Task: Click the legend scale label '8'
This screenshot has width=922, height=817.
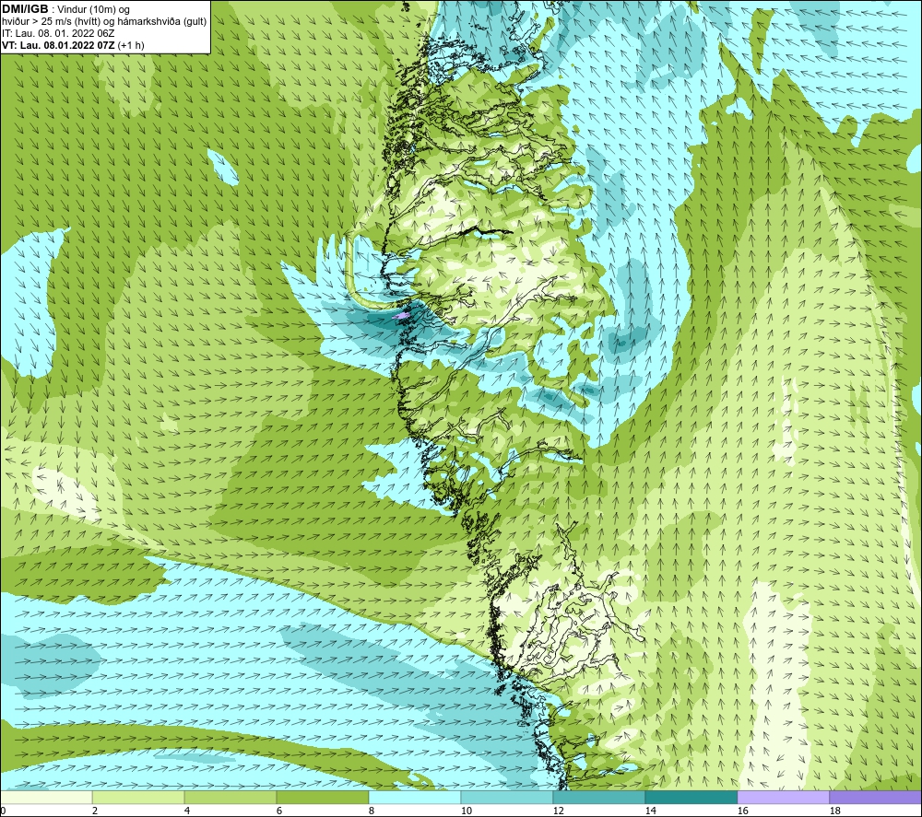Action: (x=371, y=811)
